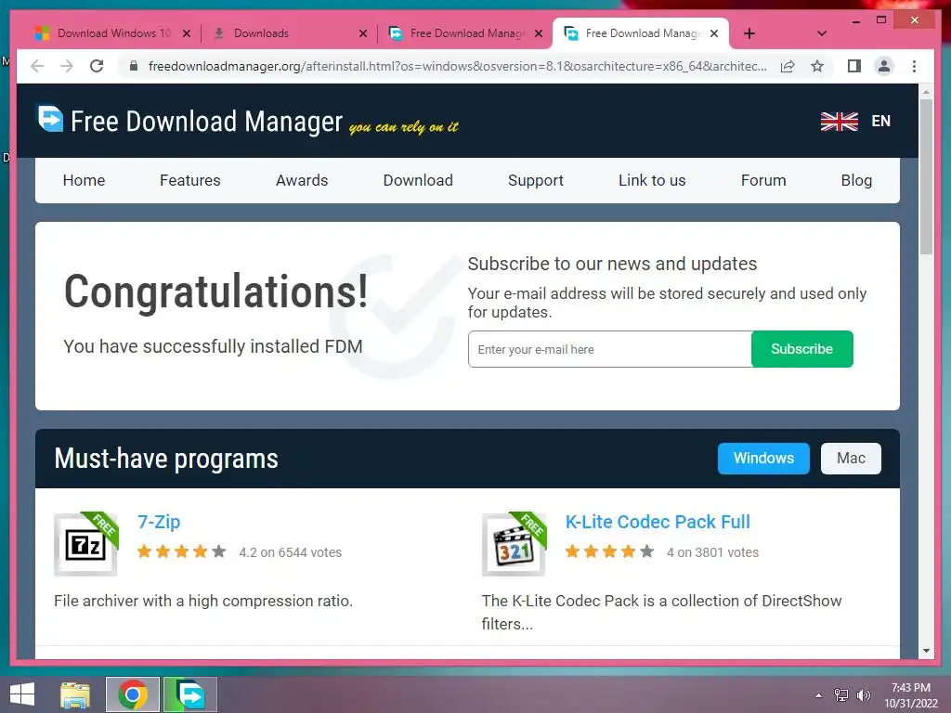Show hidden tray icons arrow
The width and height of the screenshot is (951, 713).
[x=819, y=695]
